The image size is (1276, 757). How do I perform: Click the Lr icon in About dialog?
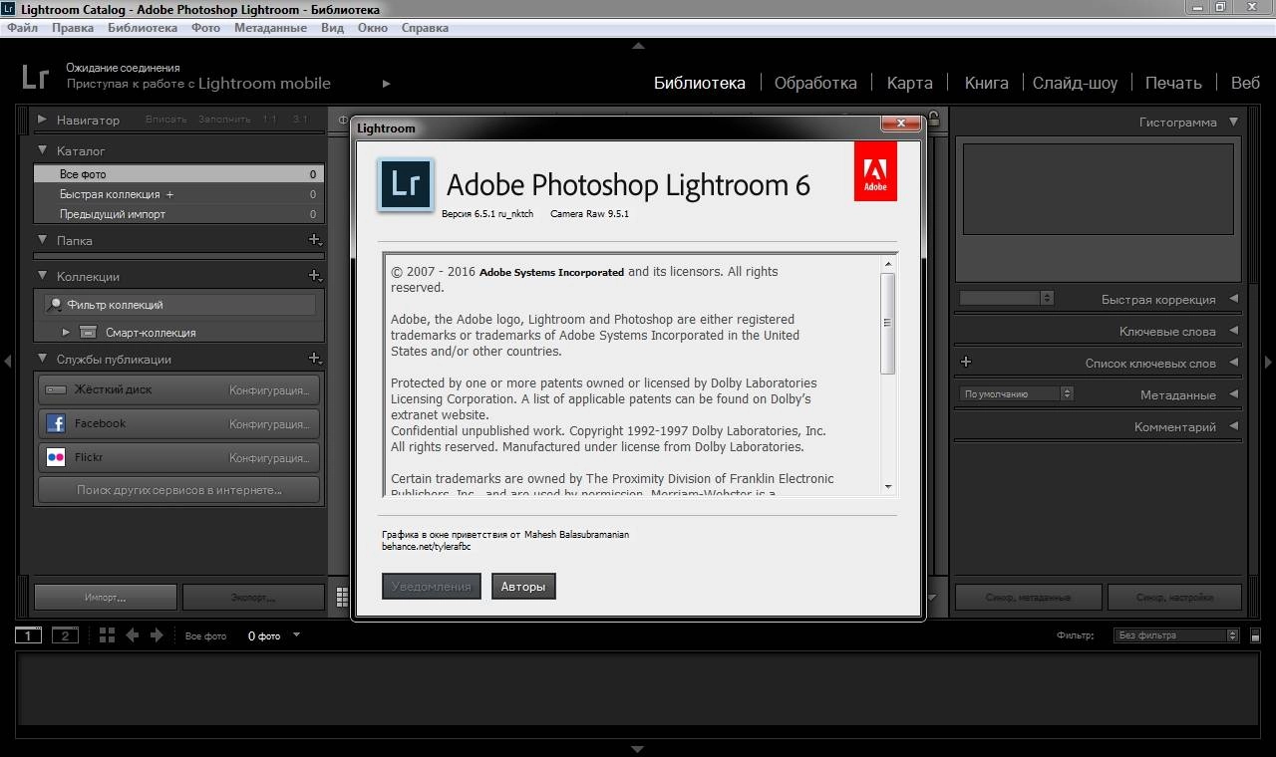point(406,185)
